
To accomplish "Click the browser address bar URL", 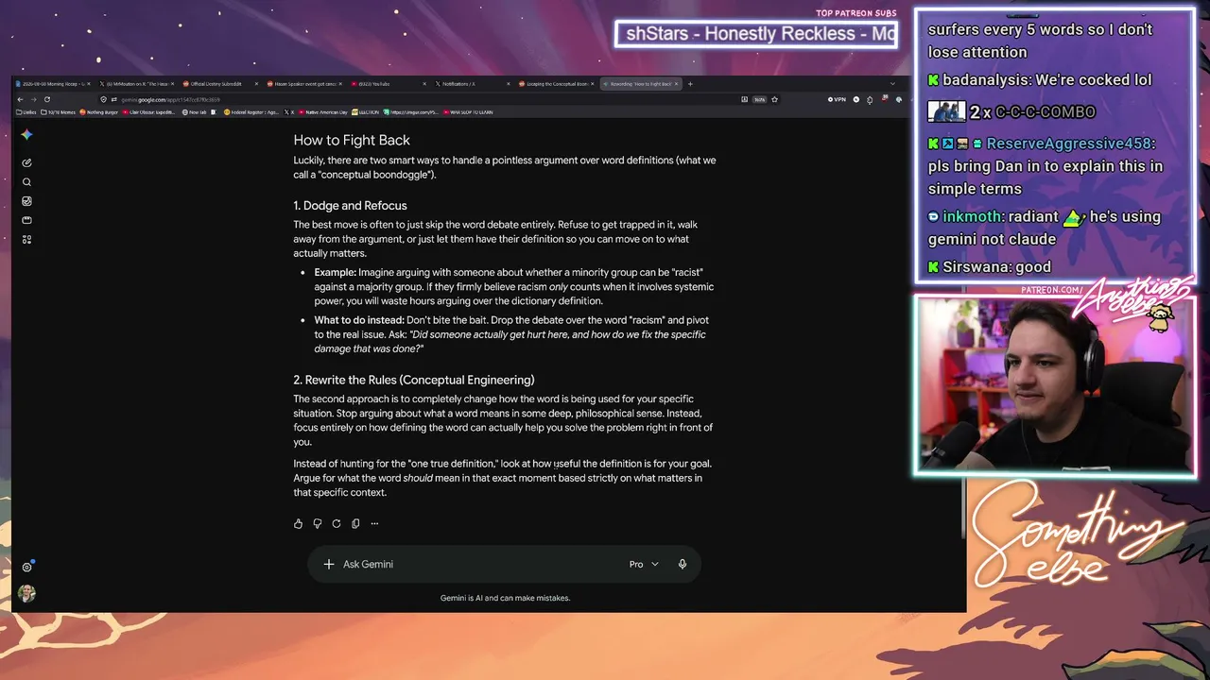I will 170,99.
